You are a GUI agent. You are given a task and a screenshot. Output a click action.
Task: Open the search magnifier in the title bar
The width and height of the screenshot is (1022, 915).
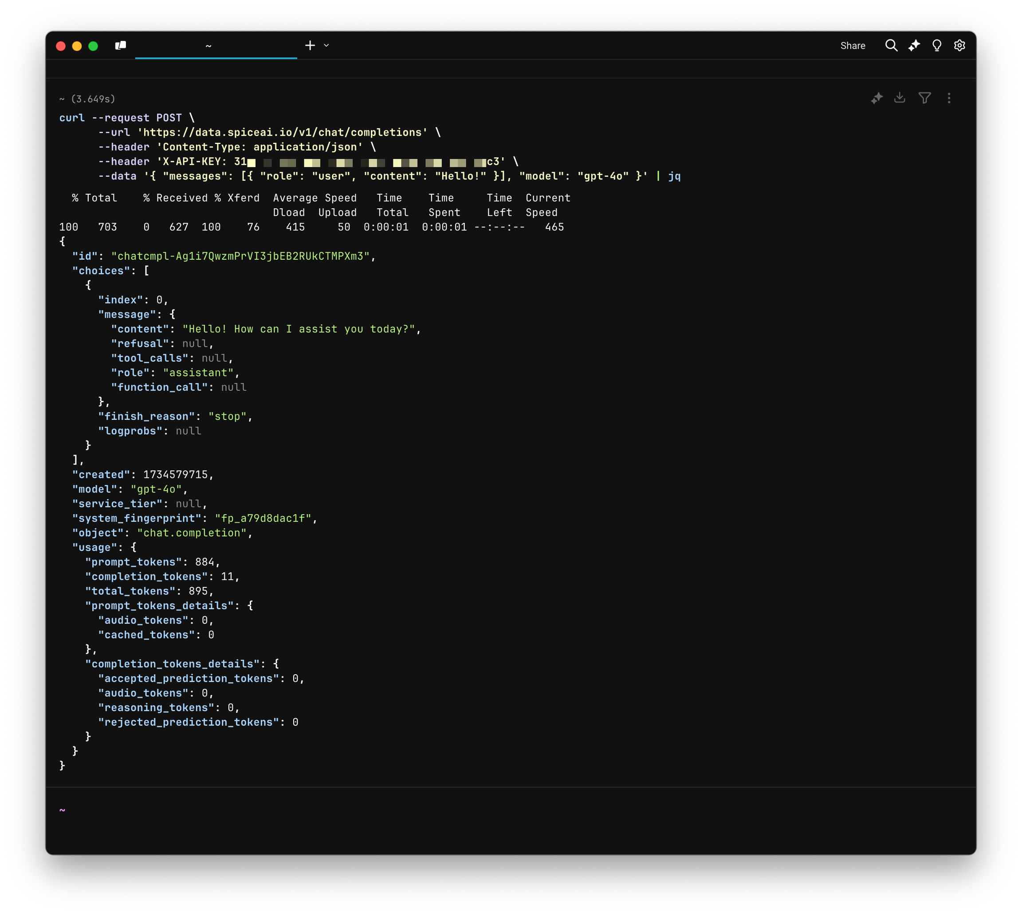click(891, 46)
